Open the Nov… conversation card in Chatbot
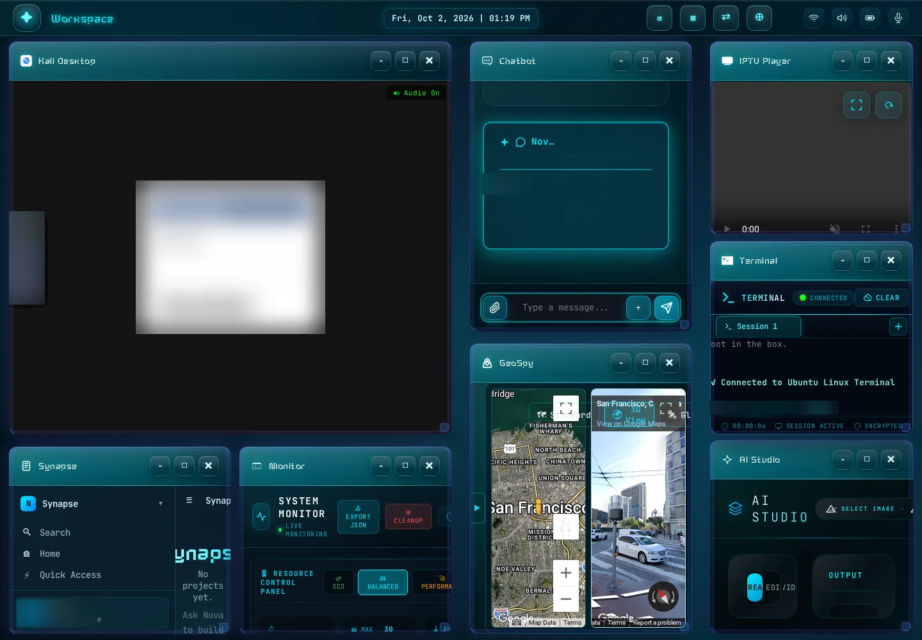Viewport: 922px width, 640px height. pyautogui.click(x=576, y=186)
